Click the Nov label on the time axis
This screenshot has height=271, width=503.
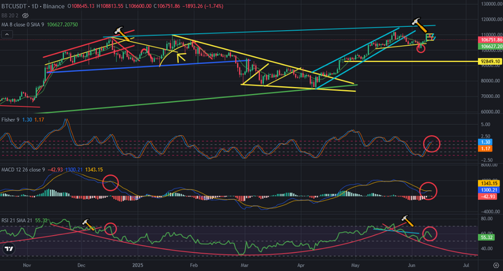pyautogui.click(x=27, y=265)
